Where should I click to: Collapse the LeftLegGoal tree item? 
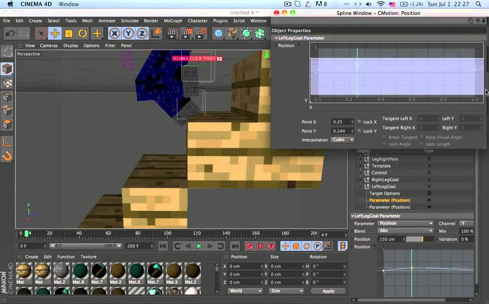point(361,187)
